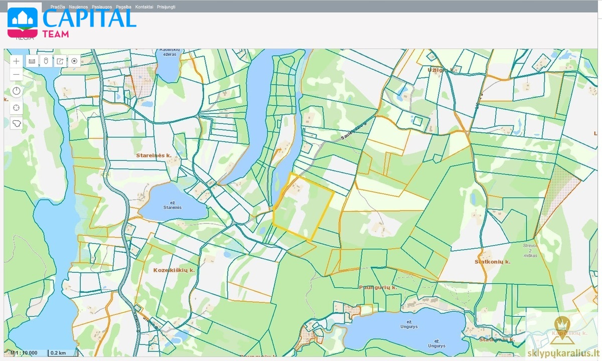Click the Strėvos 2 miškas forest label
This screenshot has width=602, height=361.
pyautogui.click(x=529, y=251)
